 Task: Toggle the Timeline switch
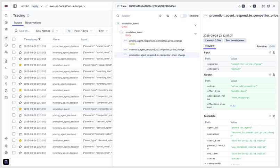[183, 16]
